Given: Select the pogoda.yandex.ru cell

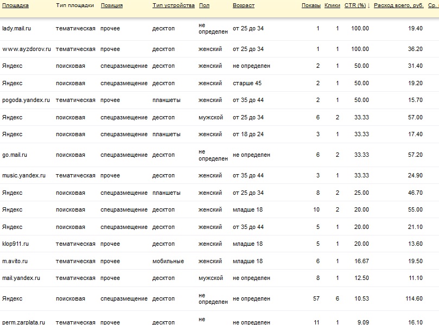Looking at the screenshot, I should point(26,100).
